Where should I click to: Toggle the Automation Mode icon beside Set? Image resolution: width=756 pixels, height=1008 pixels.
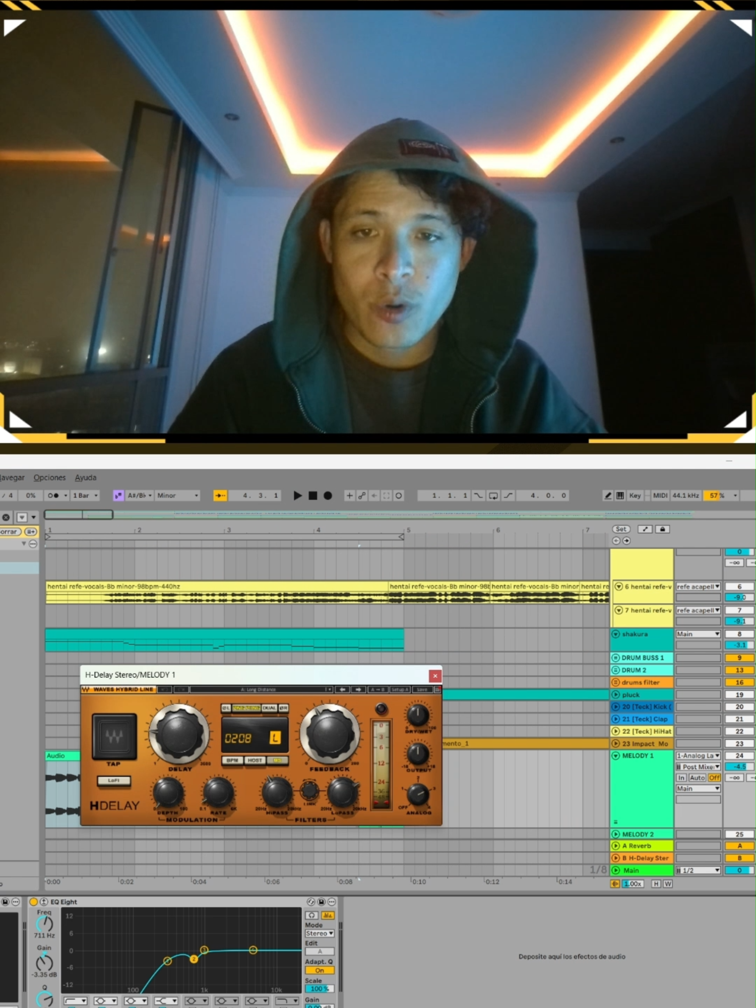tap(645, 529)
